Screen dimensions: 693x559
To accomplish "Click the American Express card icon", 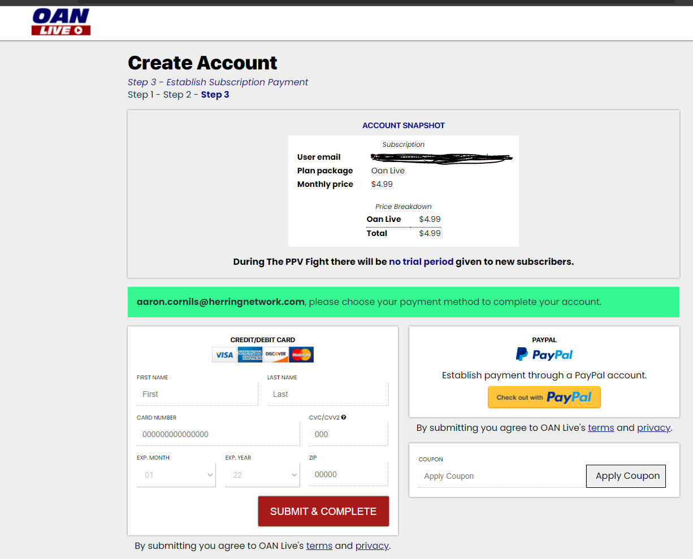I will click(250, 355).
